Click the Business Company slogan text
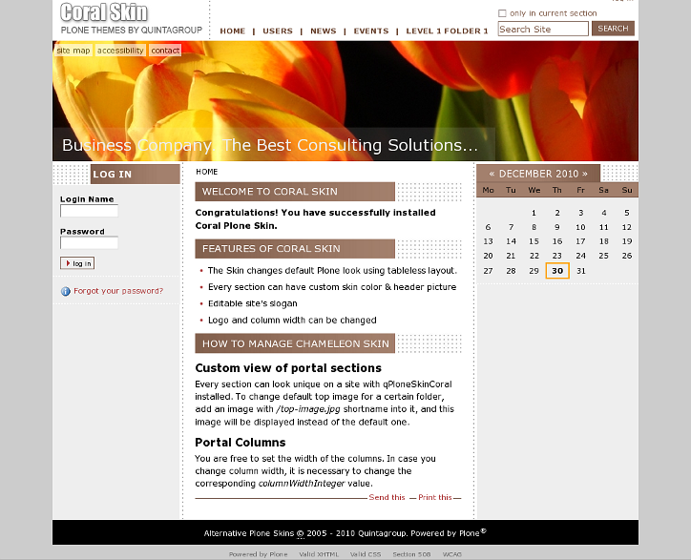The height and width of the screenshot is (560, 691). coord(270,145)
